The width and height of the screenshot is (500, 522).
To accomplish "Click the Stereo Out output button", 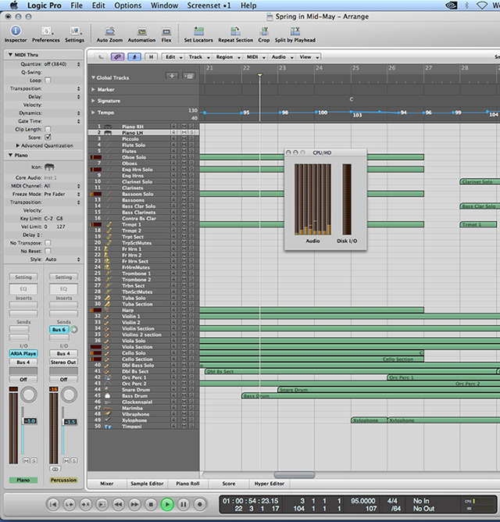I will 63,362.
